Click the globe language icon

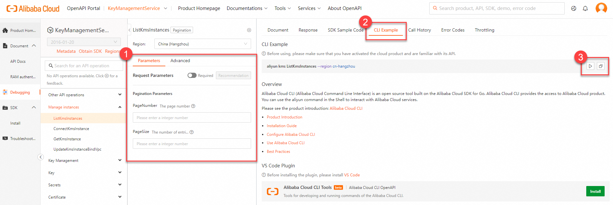coord(574,9)
